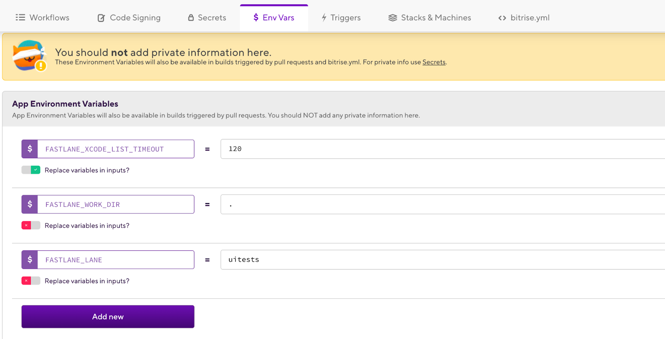The image size is (665, 339).
Task: Click the dollar icon beside FASTLANE_XCODE_LIST_TIMEOUT
Action: pos(30,149)
